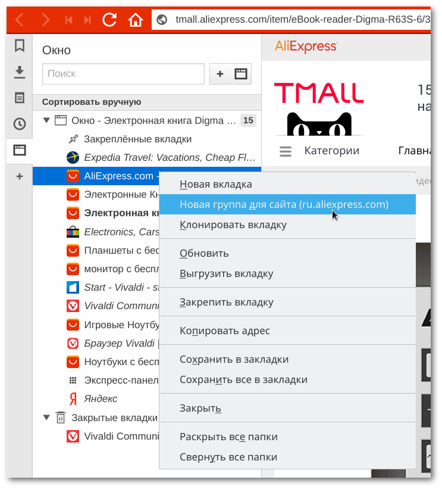Image resolution: width=442 pixels, height=489 pixels.
Task: Click the plus button next to search
Action: coord(220,74)
